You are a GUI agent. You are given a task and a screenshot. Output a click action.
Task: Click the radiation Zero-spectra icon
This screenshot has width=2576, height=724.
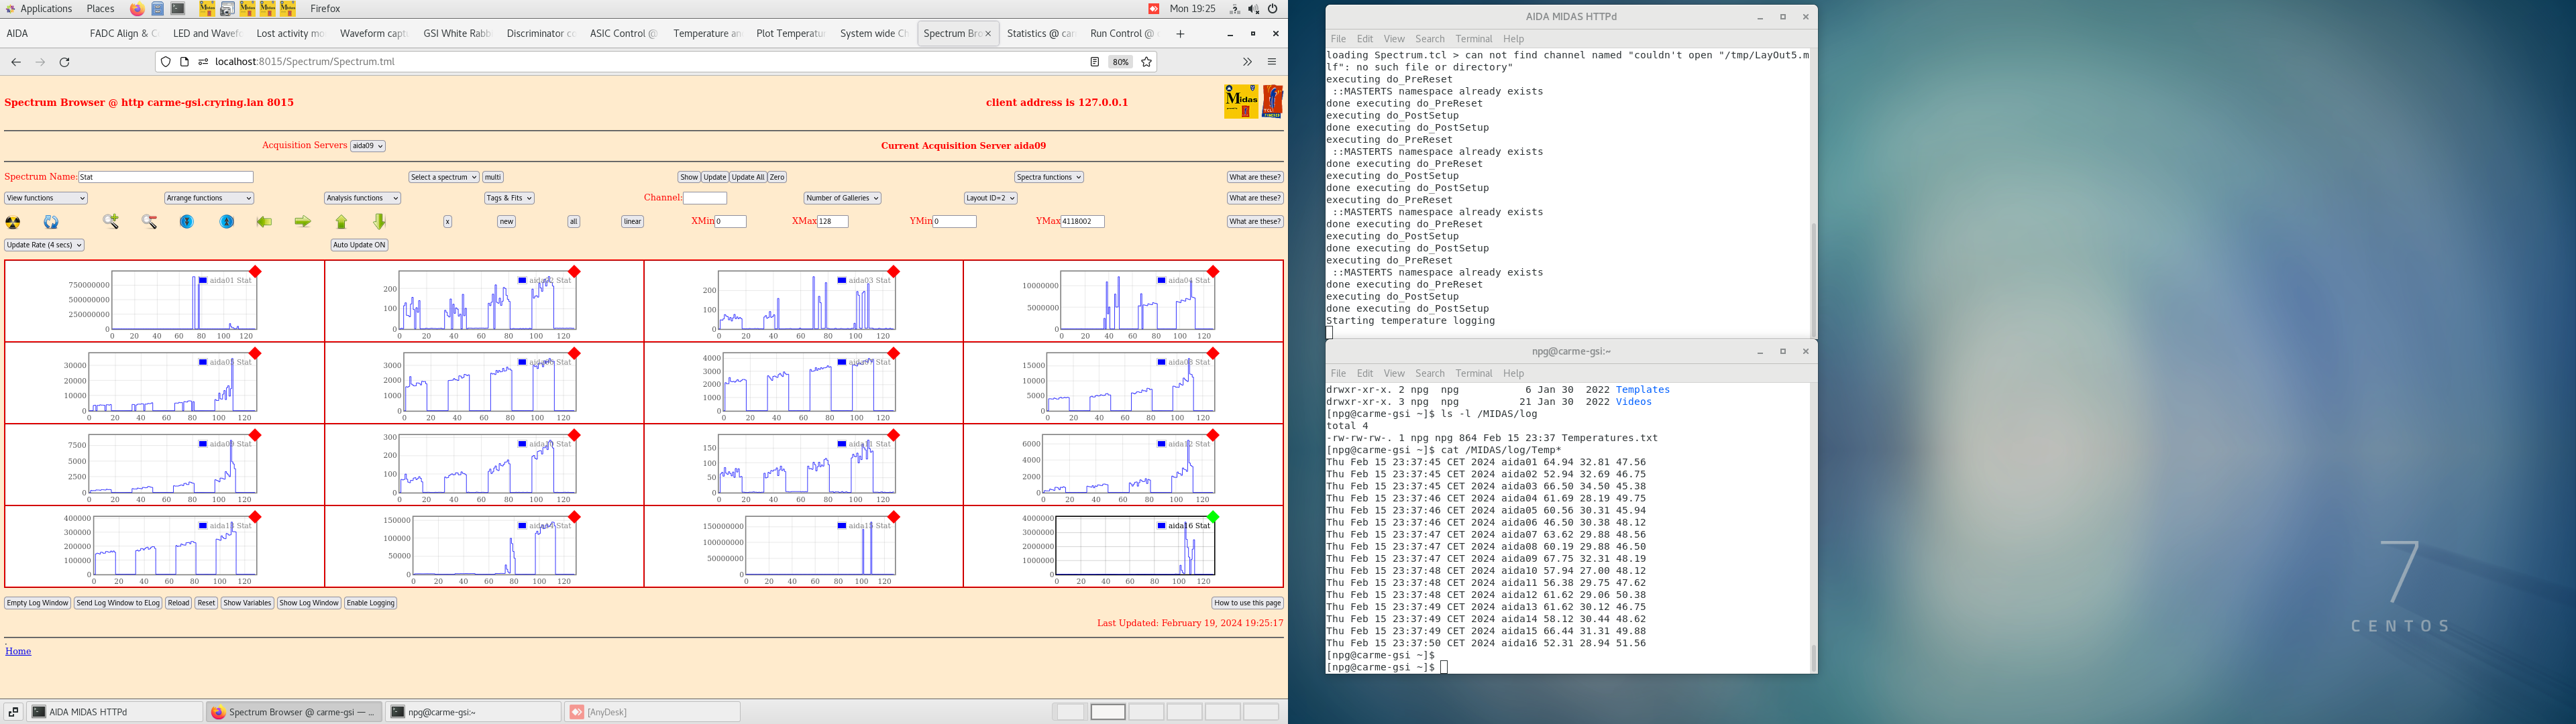coord(12,222)
